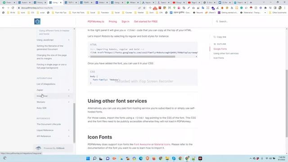
Task: Click the right arrow of HTML code scrollbar
Action: 196,57
